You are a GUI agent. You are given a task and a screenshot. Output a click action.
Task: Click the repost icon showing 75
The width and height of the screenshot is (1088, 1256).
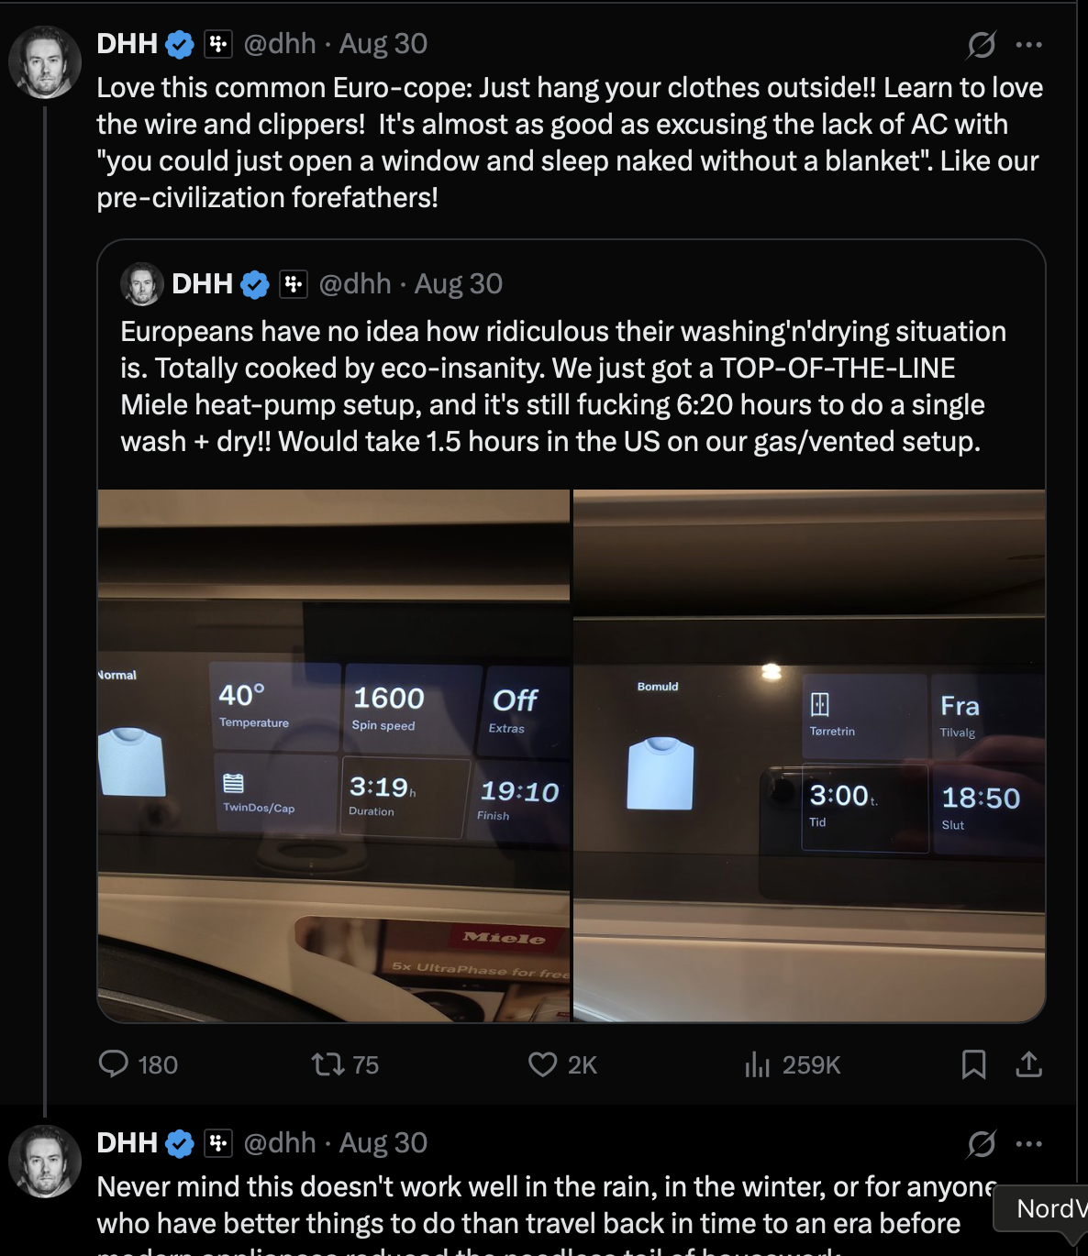pos(328,1063)
